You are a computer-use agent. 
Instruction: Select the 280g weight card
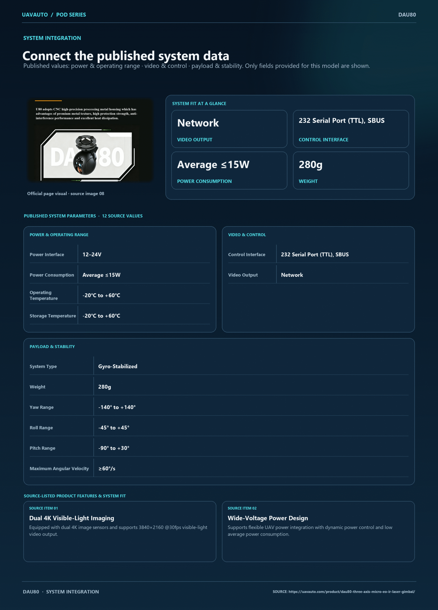pyautogui.click(x=351, y=171)
